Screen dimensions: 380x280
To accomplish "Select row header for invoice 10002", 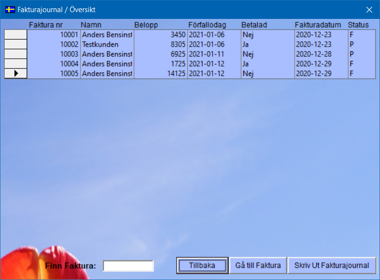I will coord(16,44).
